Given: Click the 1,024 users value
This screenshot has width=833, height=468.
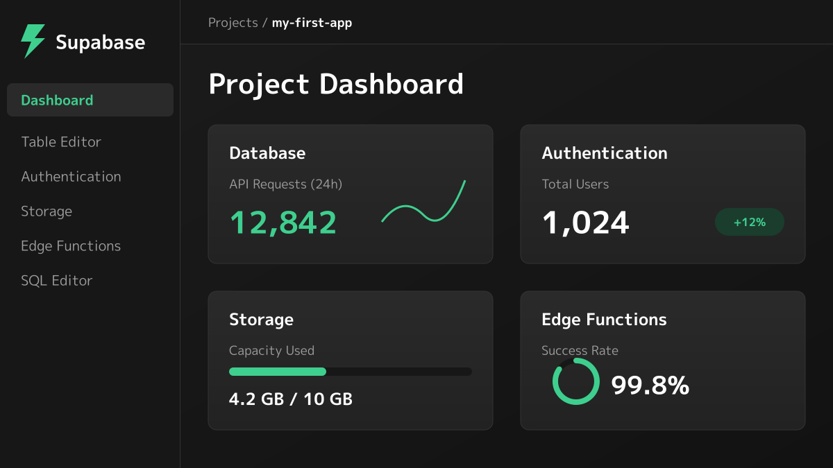Looking at the screenshot, I should coord(585,223).
